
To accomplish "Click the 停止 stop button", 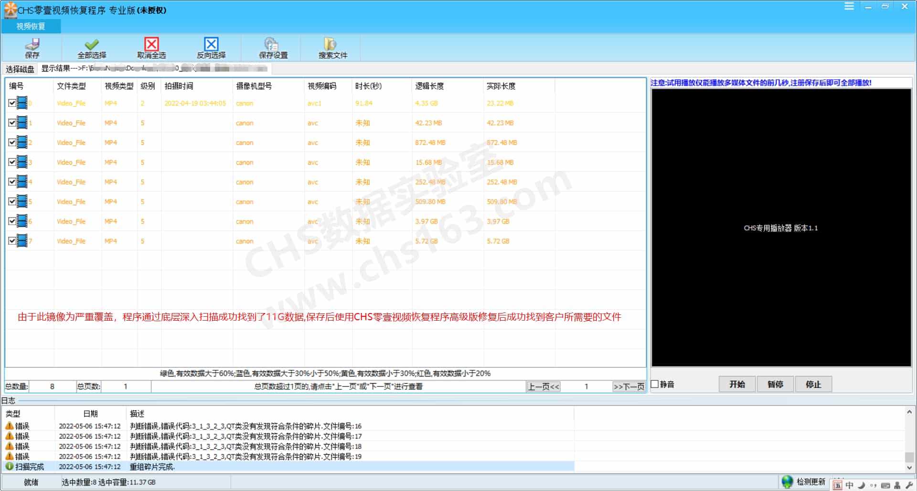I will (x=813, y=384).
